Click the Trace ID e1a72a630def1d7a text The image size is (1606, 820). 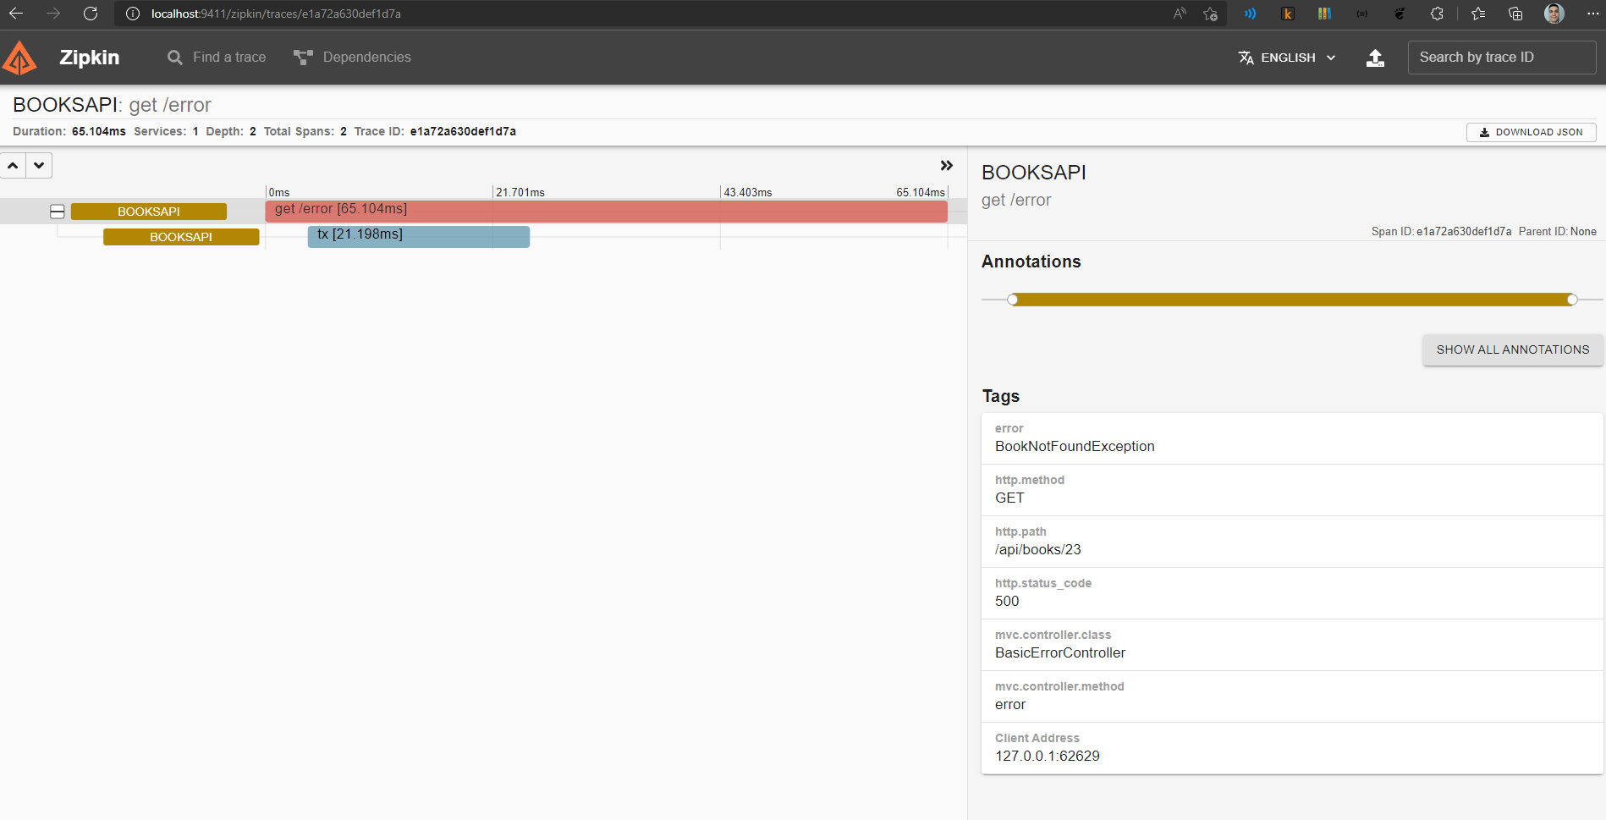[x=463, y=131]
